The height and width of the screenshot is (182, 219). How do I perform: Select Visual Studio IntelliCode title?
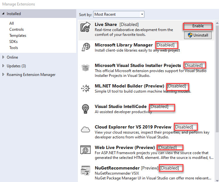(x=121, y=106)
